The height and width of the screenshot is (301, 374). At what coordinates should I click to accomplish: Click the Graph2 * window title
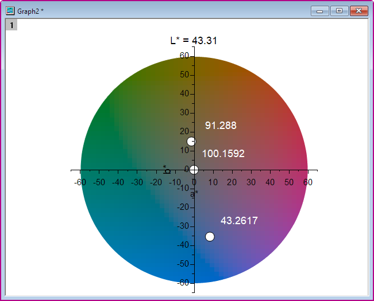[30, 11]
